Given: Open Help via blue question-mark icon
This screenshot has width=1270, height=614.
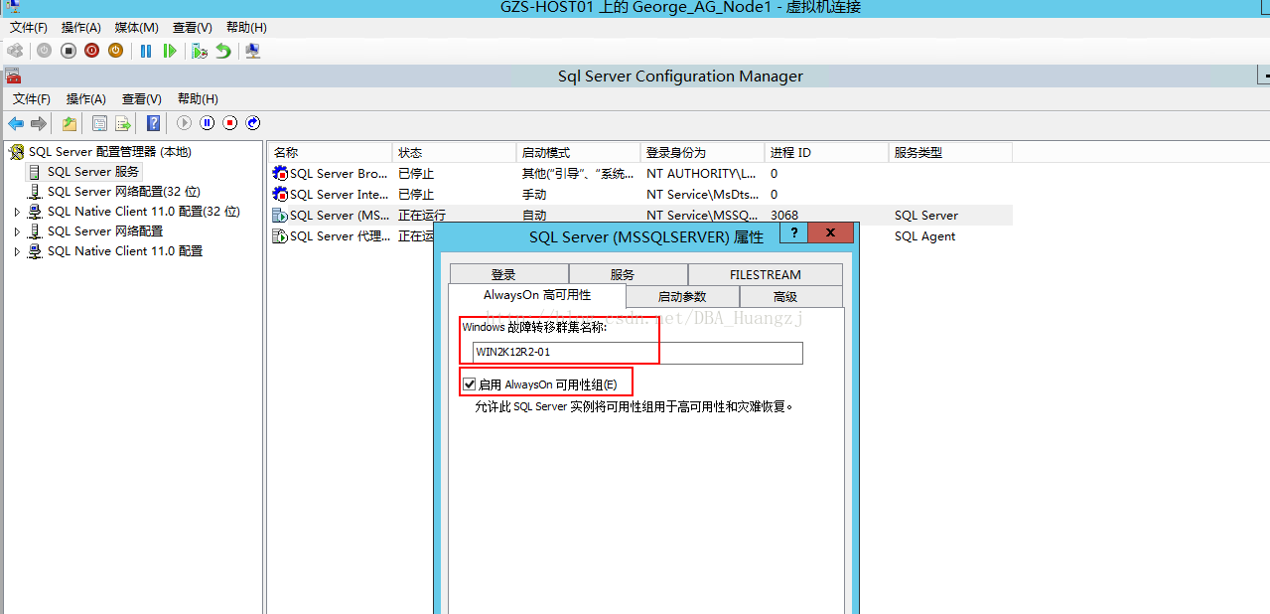Looking at the screenshot, I should [x=154, y=123].
